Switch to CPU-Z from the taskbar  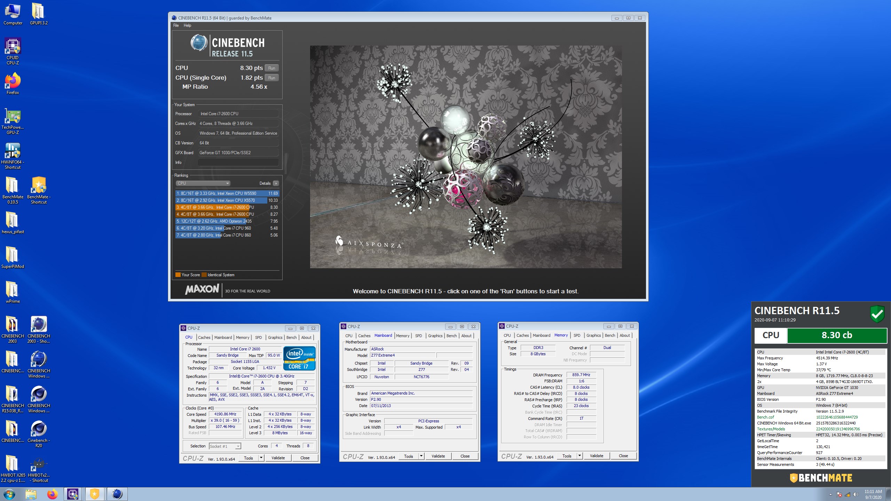point(73,494)
